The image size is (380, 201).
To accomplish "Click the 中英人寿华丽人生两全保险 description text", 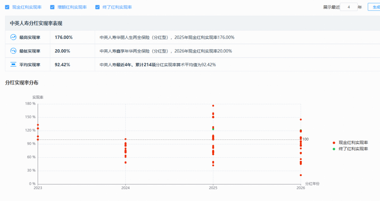I will click(x=167, y=37).
